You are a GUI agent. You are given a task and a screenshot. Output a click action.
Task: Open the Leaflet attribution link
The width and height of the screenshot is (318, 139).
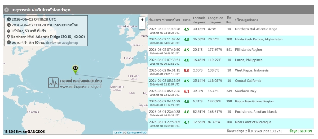pos(118,132)
